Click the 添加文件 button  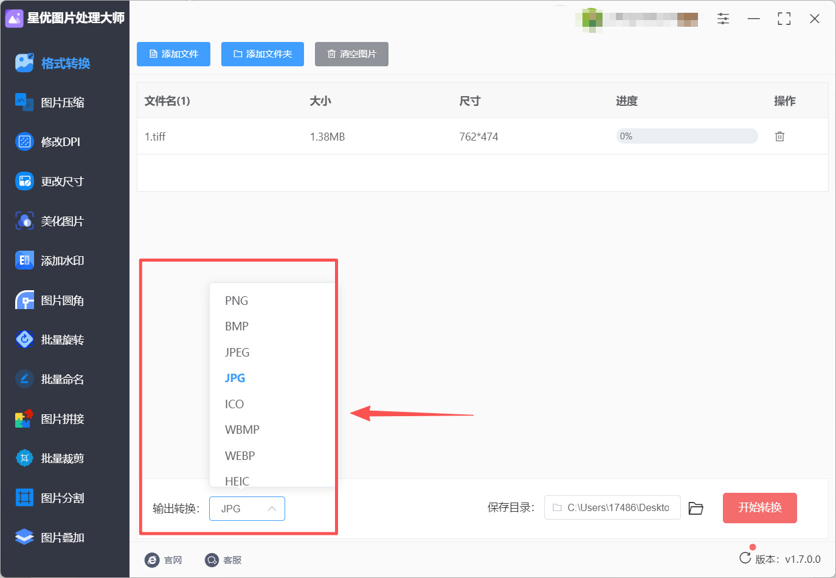pyautogui.click(x=173, y=54)
